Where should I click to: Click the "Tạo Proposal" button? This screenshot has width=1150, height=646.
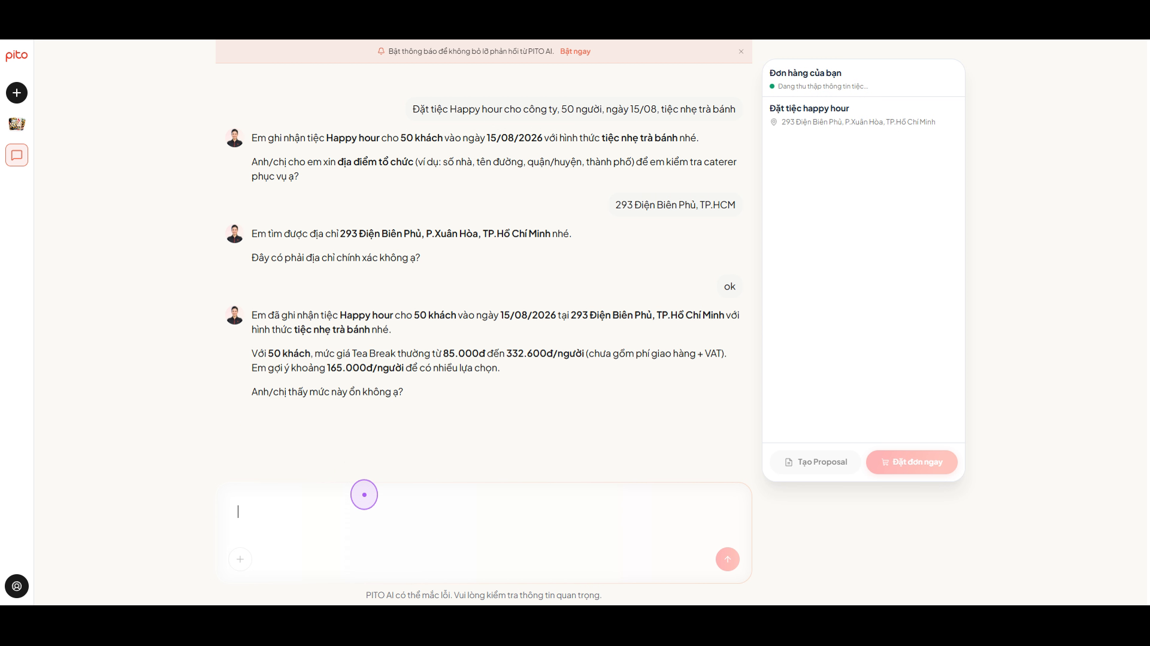click(x=815, y=462)
